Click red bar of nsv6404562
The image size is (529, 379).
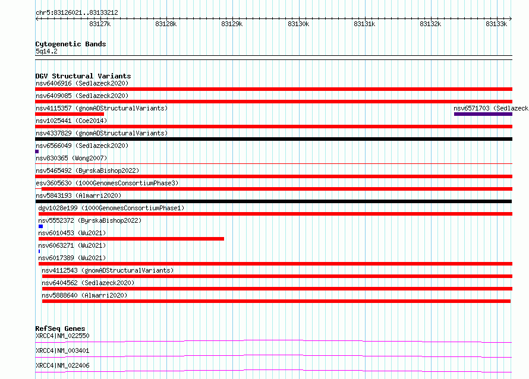coord(277,289)
